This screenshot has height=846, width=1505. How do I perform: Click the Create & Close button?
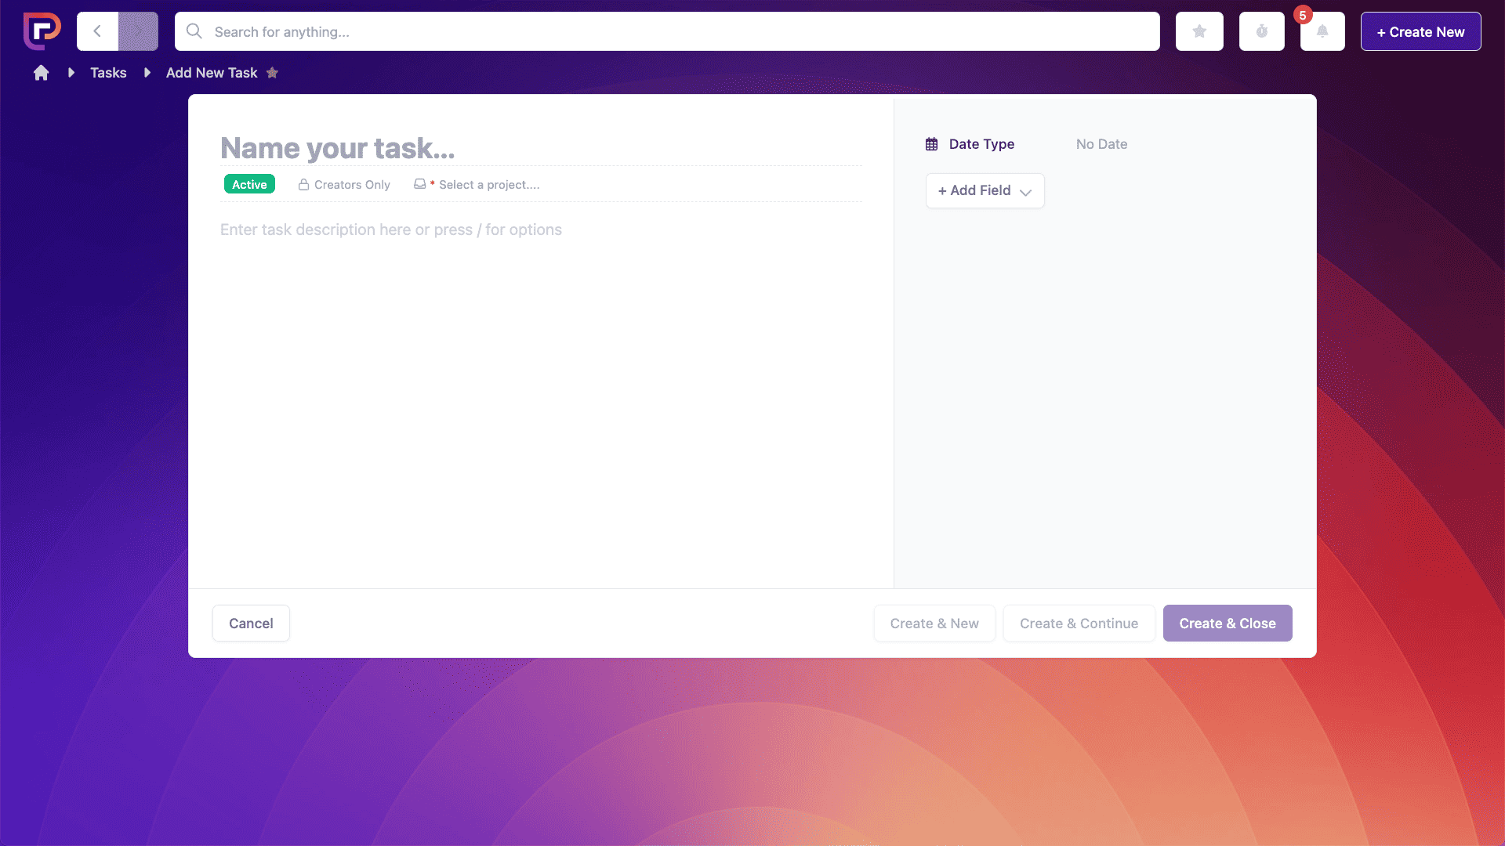[x=1227, y=623]
